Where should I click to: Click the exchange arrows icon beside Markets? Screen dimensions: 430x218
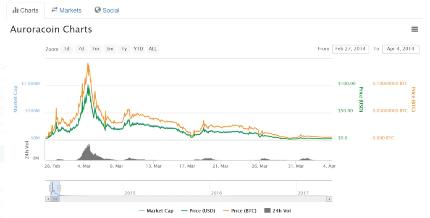click(x=54, y=10)
